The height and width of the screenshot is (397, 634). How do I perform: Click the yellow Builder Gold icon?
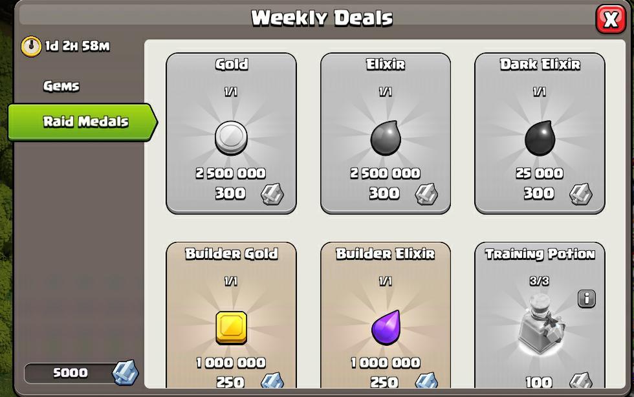point(232,327)
